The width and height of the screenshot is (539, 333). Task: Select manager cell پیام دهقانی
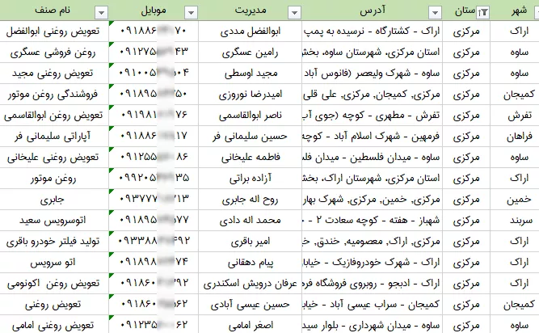pyautogui.click(x=250, y=263)
